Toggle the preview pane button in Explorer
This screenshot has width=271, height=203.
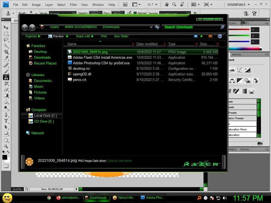click(x=210, y=36)
